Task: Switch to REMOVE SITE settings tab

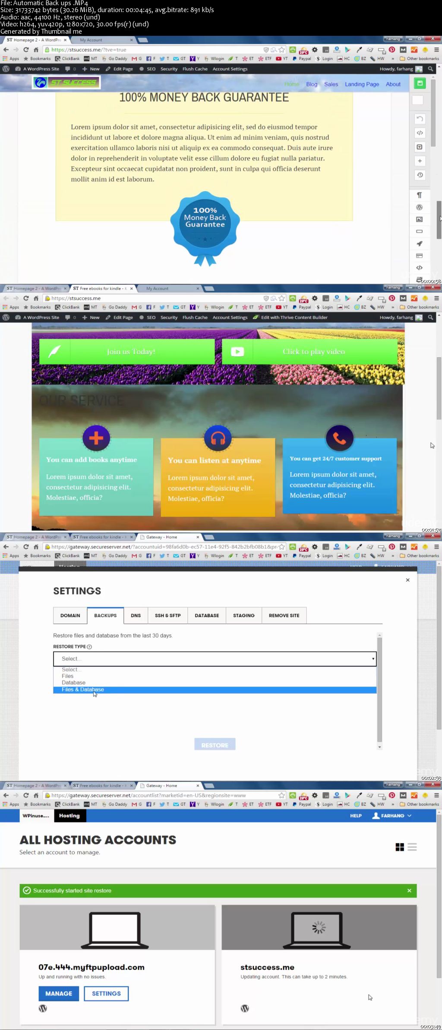Action: coord(284,616)
